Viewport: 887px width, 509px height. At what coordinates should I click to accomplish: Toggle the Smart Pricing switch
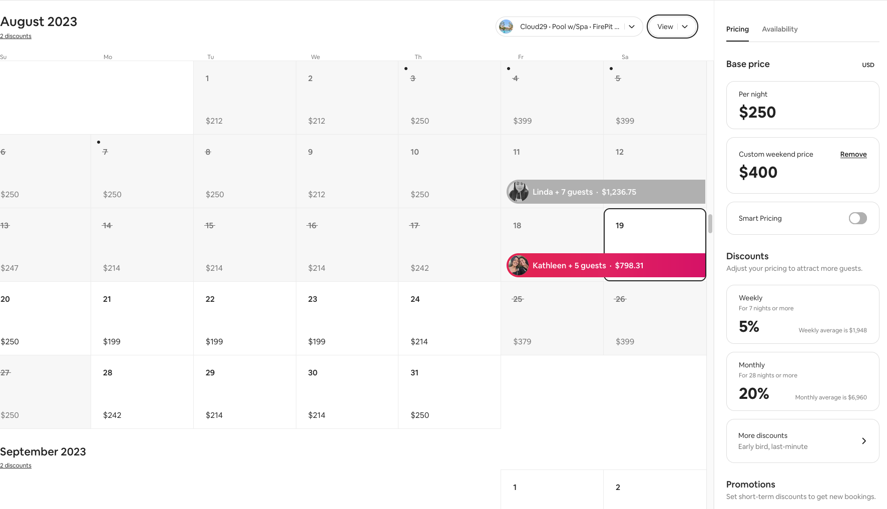pos(857,218)
